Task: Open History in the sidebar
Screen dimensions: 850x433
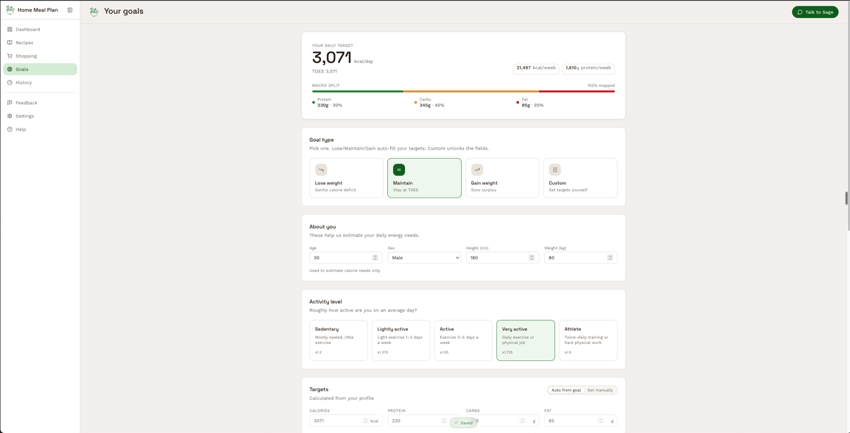Action: pos(40,82)
